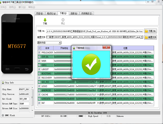
Task: Expand the config file path dropdown arrow
Action: (x=142, y=37)
